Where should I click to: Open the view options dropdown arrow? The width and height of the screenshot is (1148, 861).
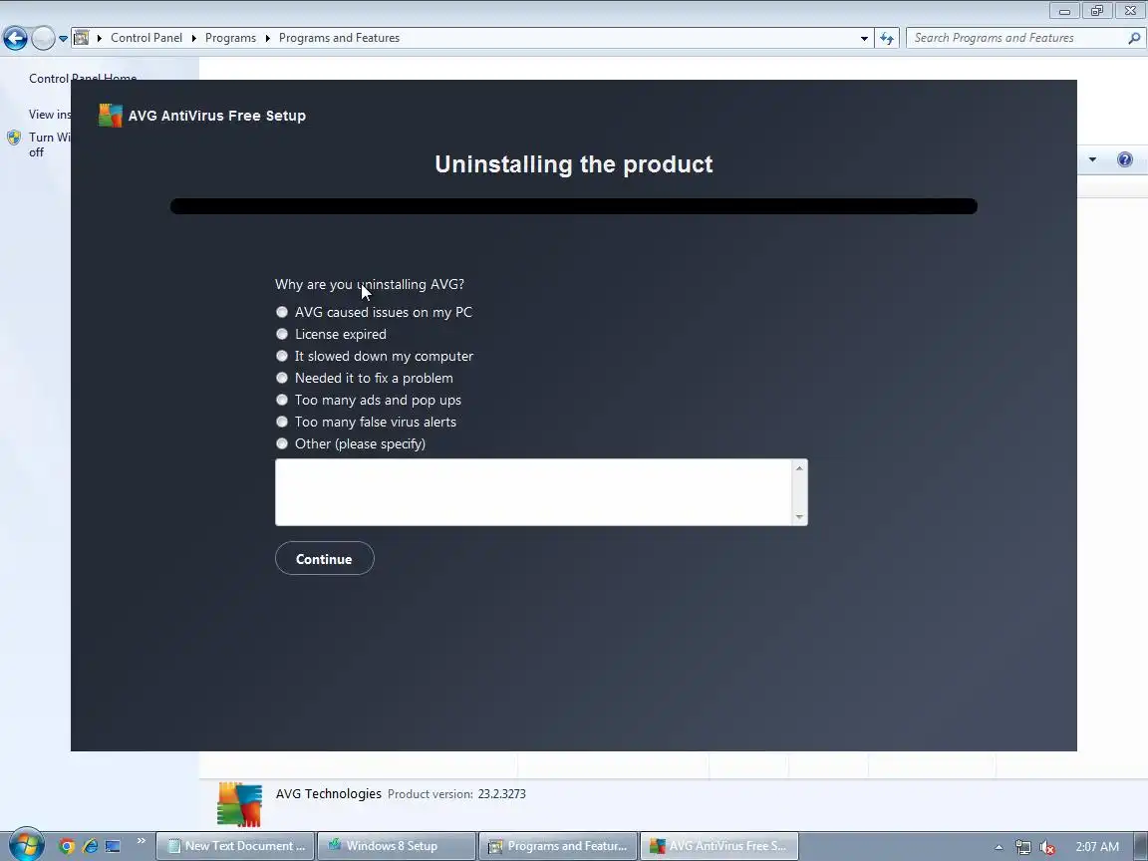pyautogui.click(x=1092, y=159)
